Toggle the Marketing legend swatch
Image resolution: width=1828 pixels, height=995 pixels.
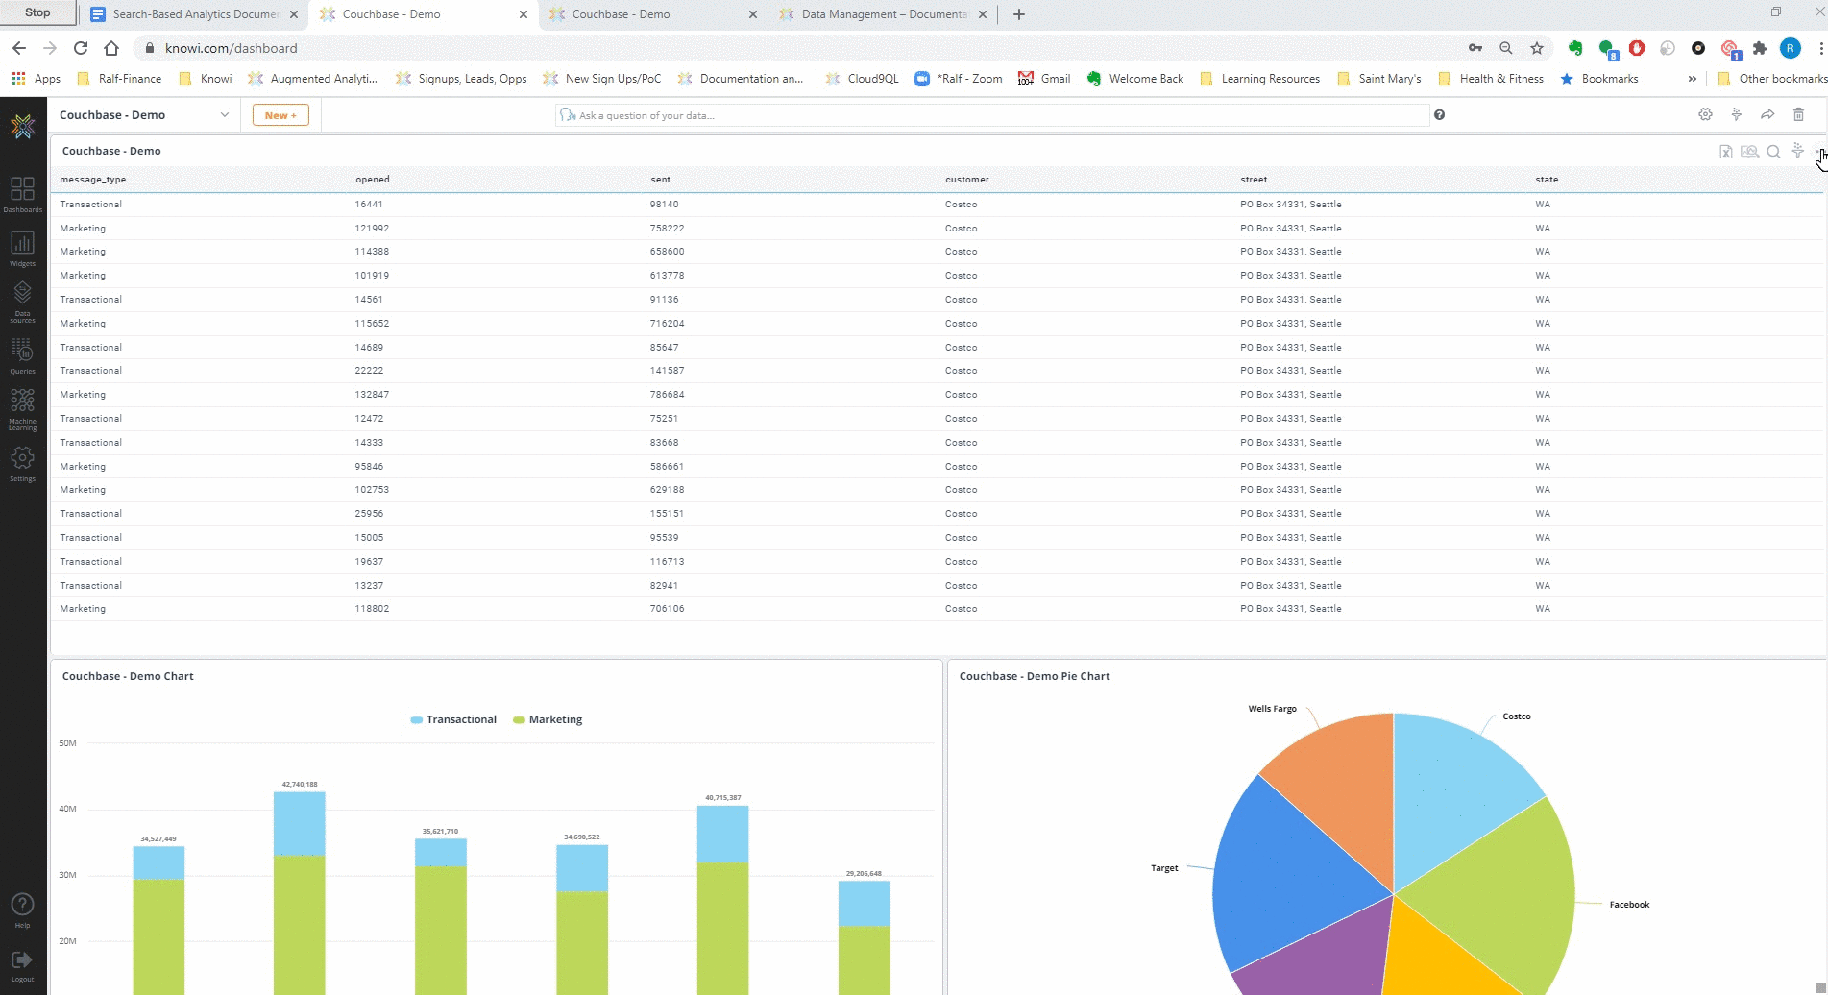point(519,719)
